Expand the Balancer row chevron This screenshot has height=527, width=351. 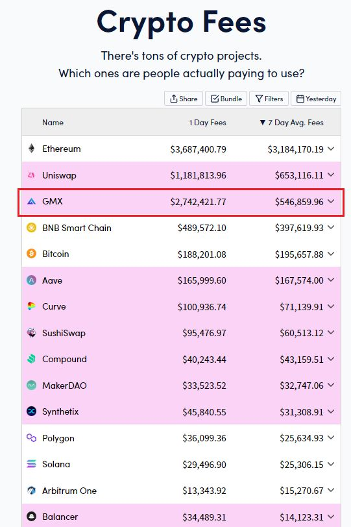coord(331,516)
